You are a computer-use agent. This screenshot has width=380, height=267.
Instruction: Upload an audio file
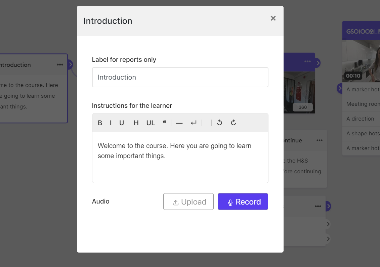pyautogui.click(x=188, y=202)
